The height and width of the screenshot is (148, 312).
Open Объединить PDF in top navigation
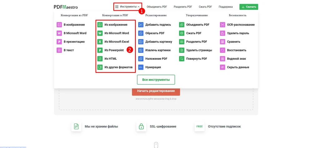[x=157, y=7]
